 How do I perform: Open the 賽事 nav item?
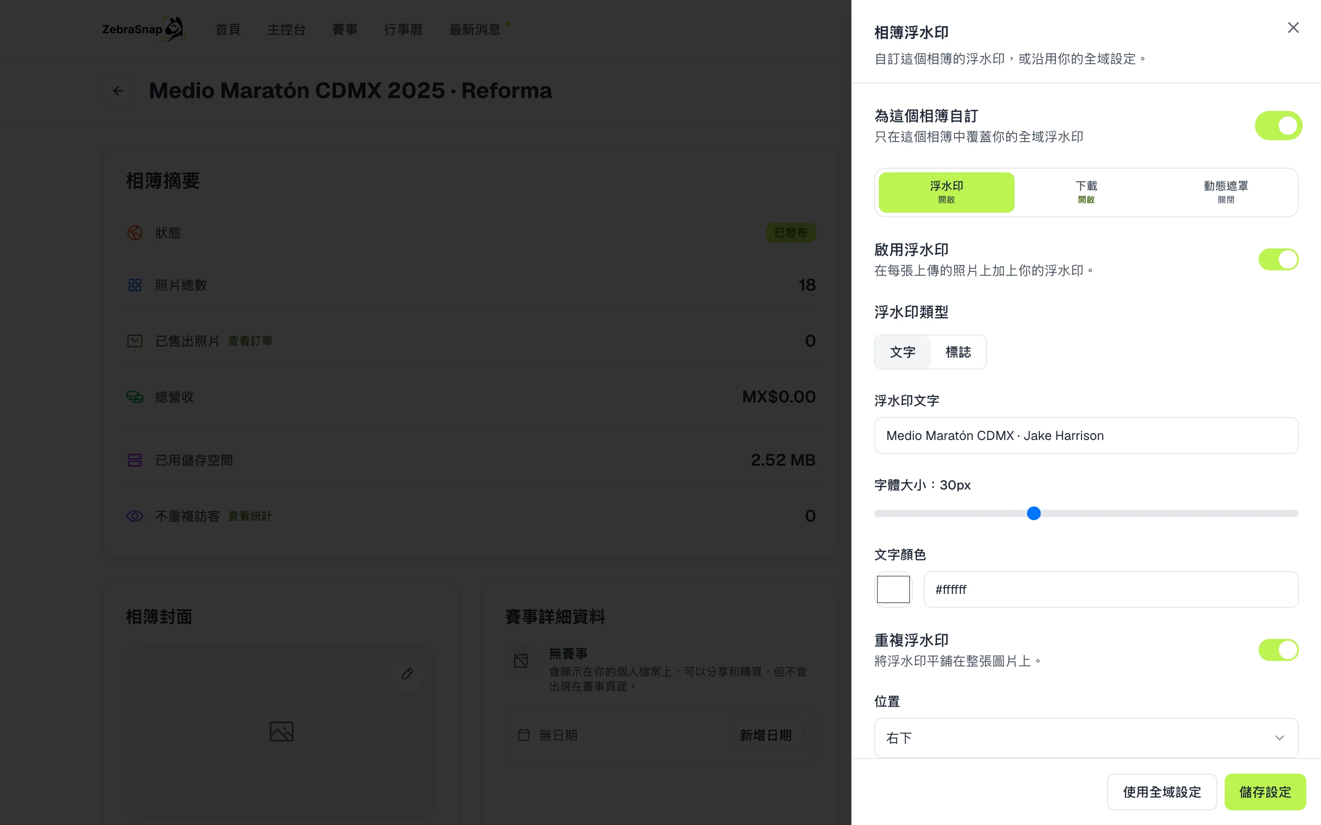pyautogui.click(x=344, y=29)
